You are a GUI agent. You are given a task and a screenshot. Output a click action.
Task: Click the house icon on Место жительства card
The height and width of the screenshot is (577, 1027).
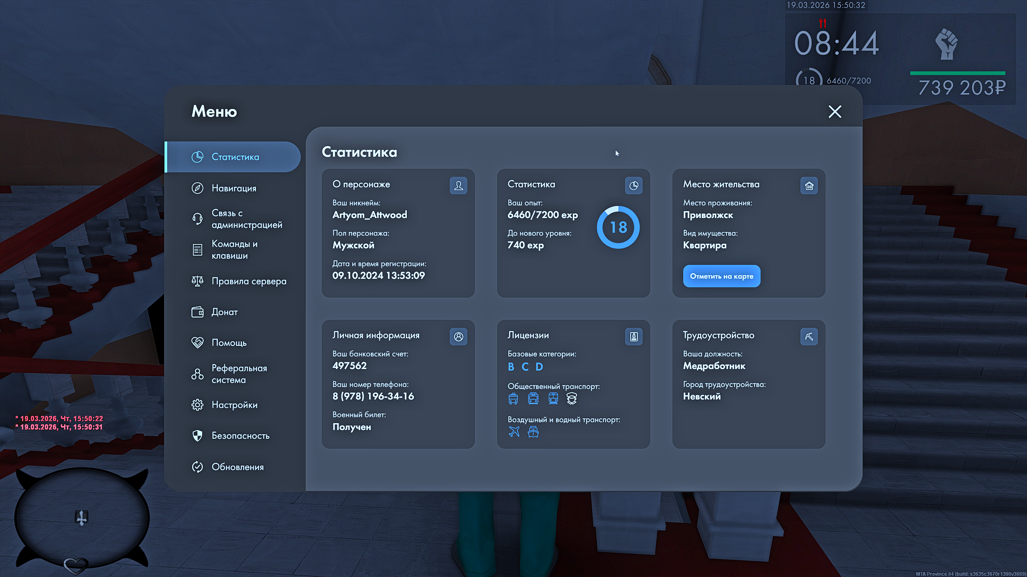coord(809,186)
